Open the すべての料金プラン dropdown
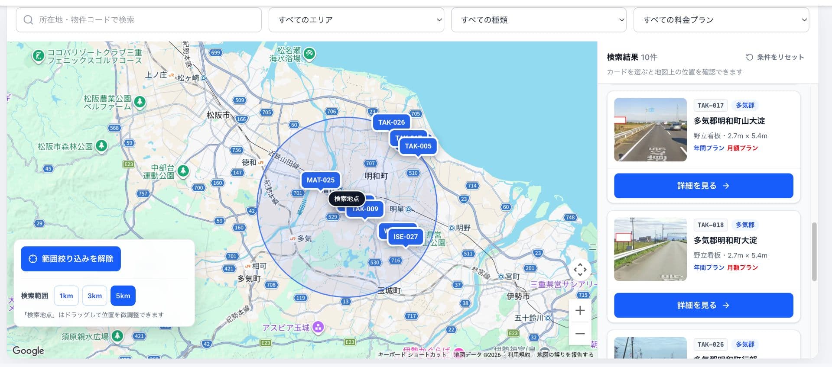The width and height of the screenshot is (832, 367). point(721,20)
